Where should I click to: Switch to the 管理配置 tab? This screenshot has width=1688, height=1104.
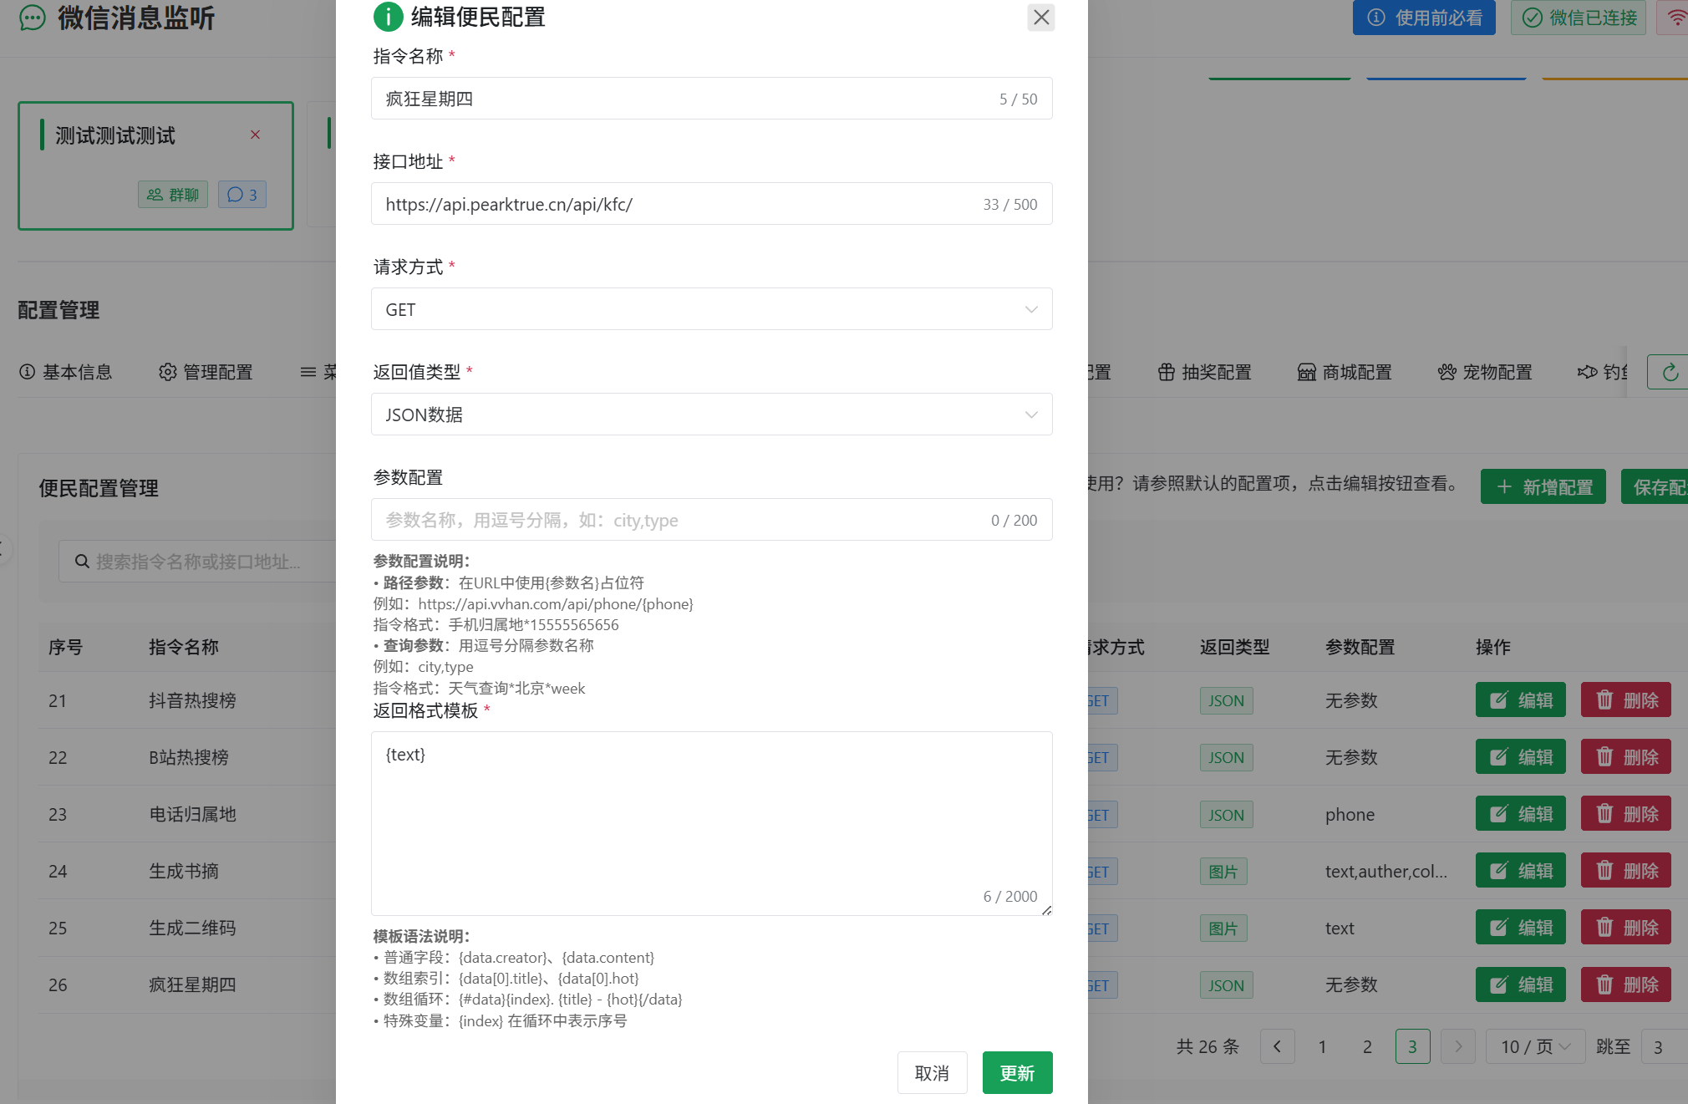pos(206,372)
